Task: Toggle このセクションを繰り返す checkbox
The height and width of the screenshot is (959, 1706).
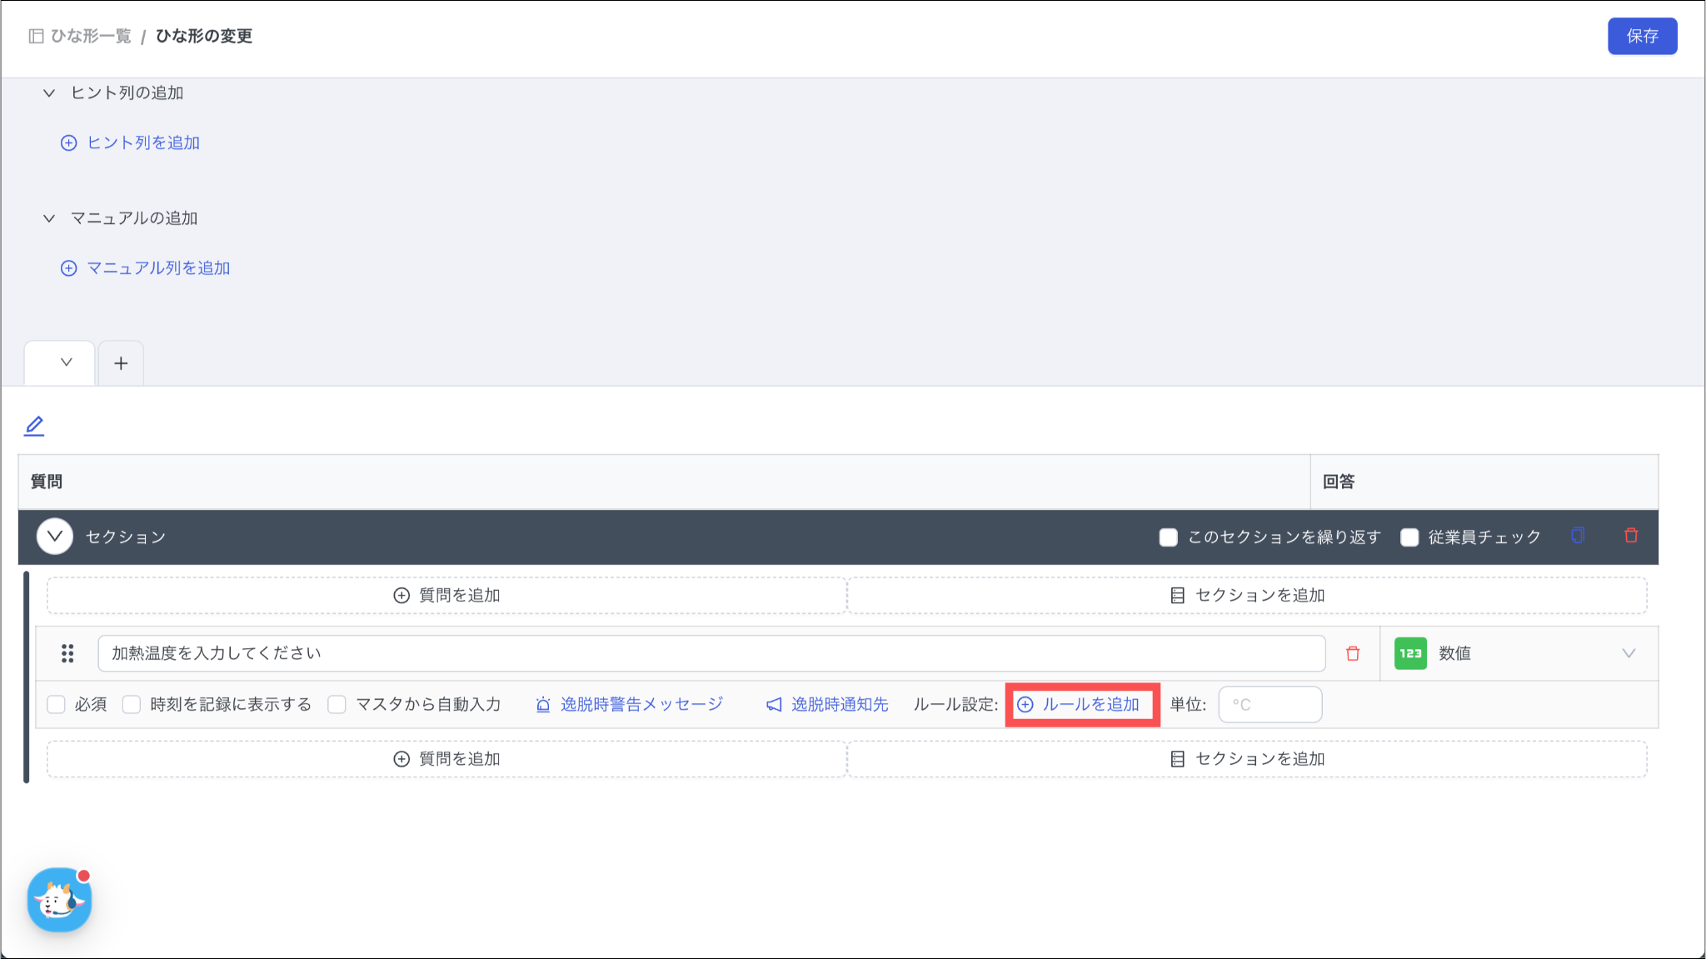Action: pyautogui.click(x=1168, y=537)
